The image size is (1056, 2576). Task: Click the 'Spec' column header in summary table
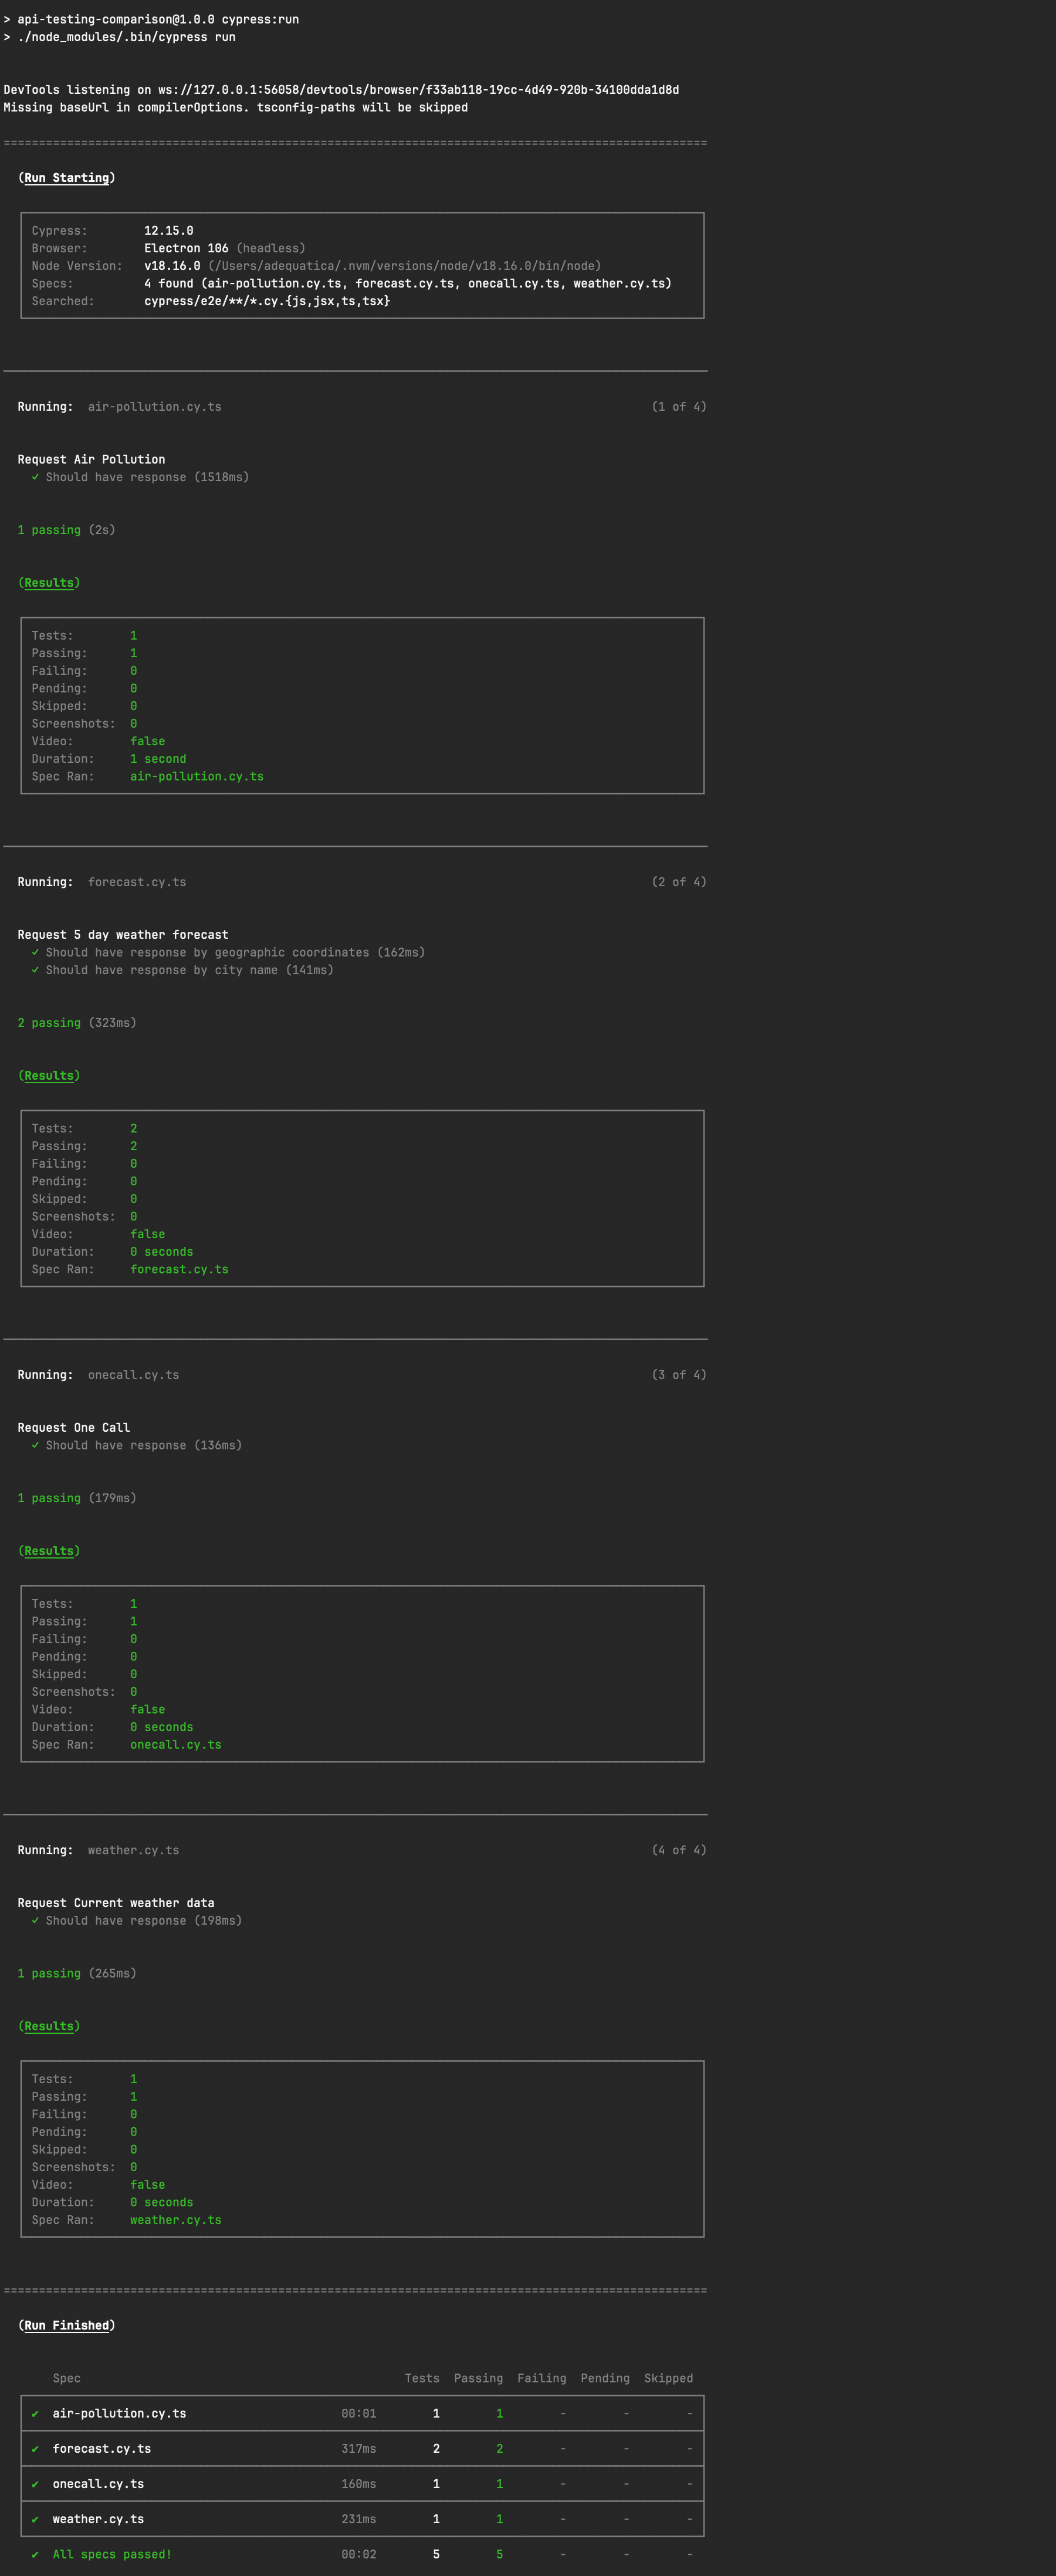[x=67, y=2378]
